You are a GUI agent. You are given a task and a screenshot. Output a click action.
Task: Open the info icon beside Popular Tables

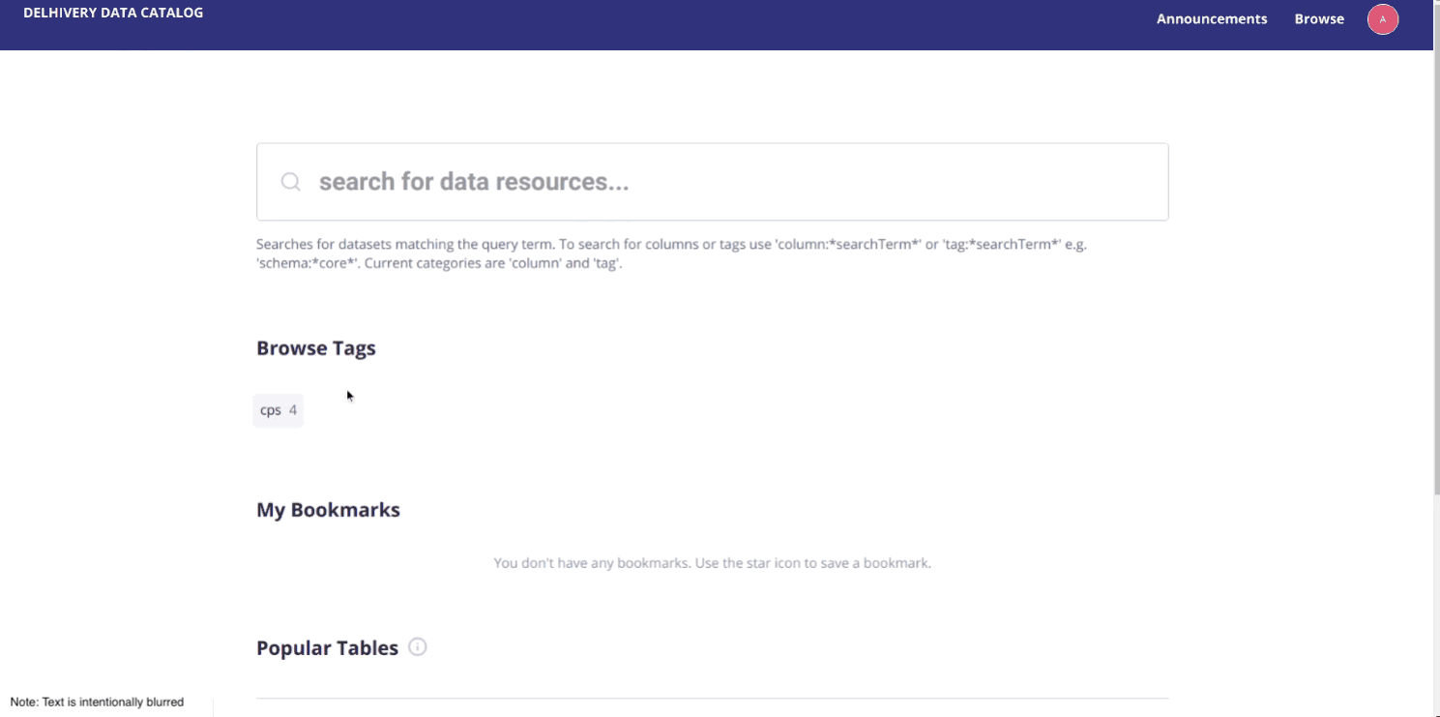tap(418, 646)
